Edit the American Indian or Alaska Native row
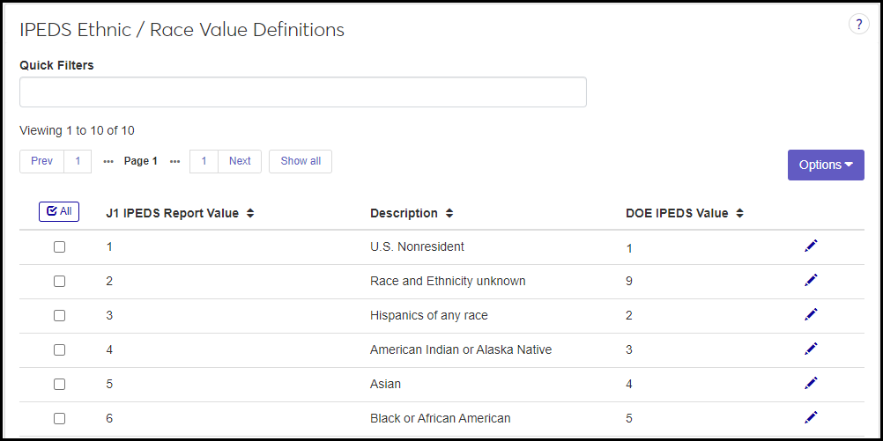883x441 pixels. point(811,349)
